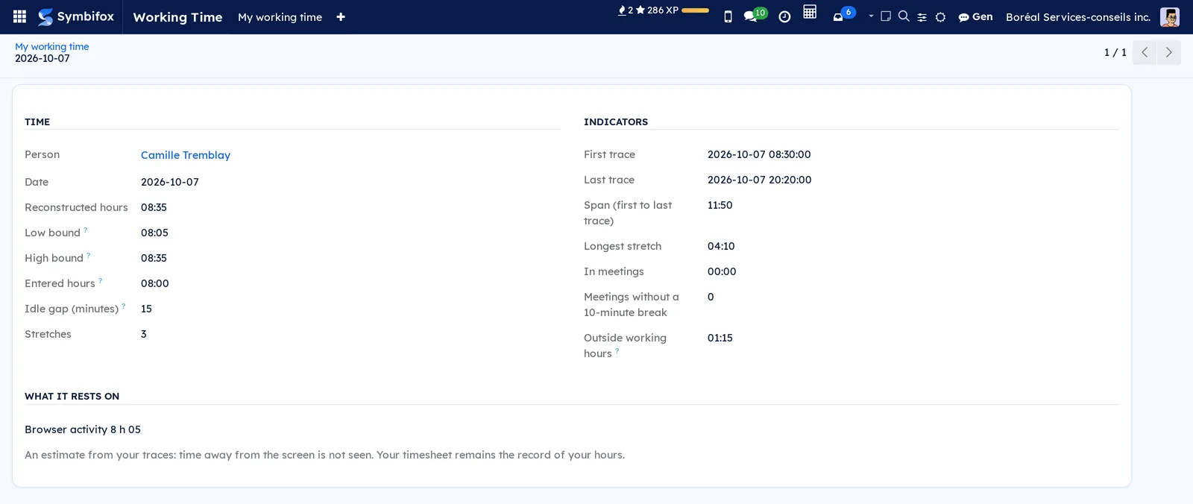
Task: Open Camille Tremblay's person record
Action: click(x=186, y=155)
